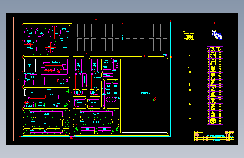Select the leftmost magenta circular tank

pyautogui.click(x=29, y=32)
